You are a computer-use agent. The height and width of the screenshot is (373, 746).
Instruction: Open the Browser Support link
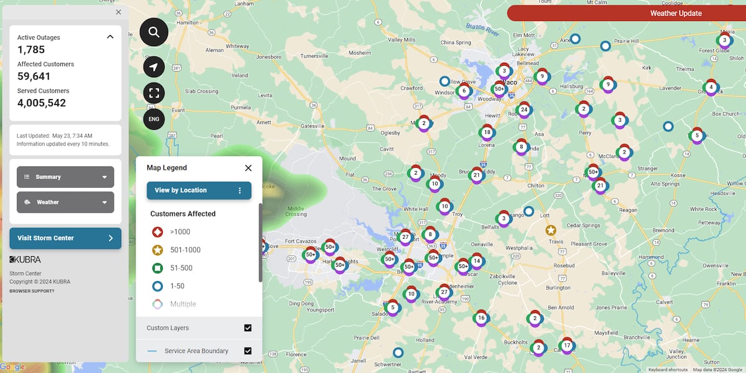click(32, 291)
